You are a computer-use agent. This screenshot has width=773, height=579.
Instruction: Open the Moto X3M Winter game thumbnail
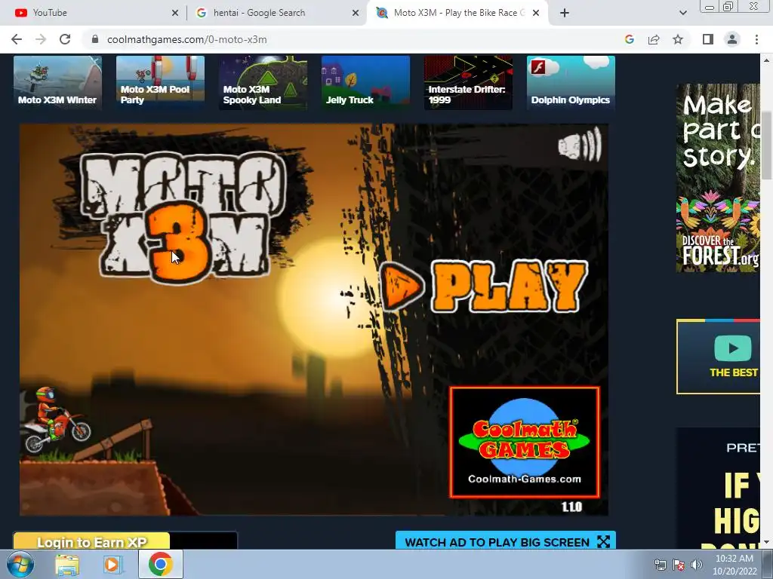point(57,81)
